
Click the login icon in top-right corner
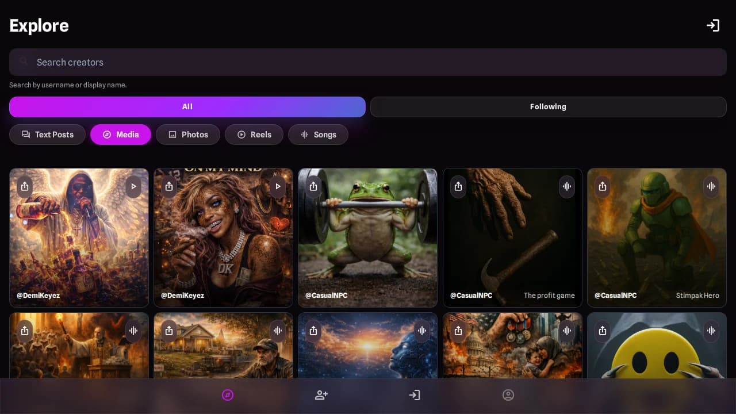(x=713, y=25)
